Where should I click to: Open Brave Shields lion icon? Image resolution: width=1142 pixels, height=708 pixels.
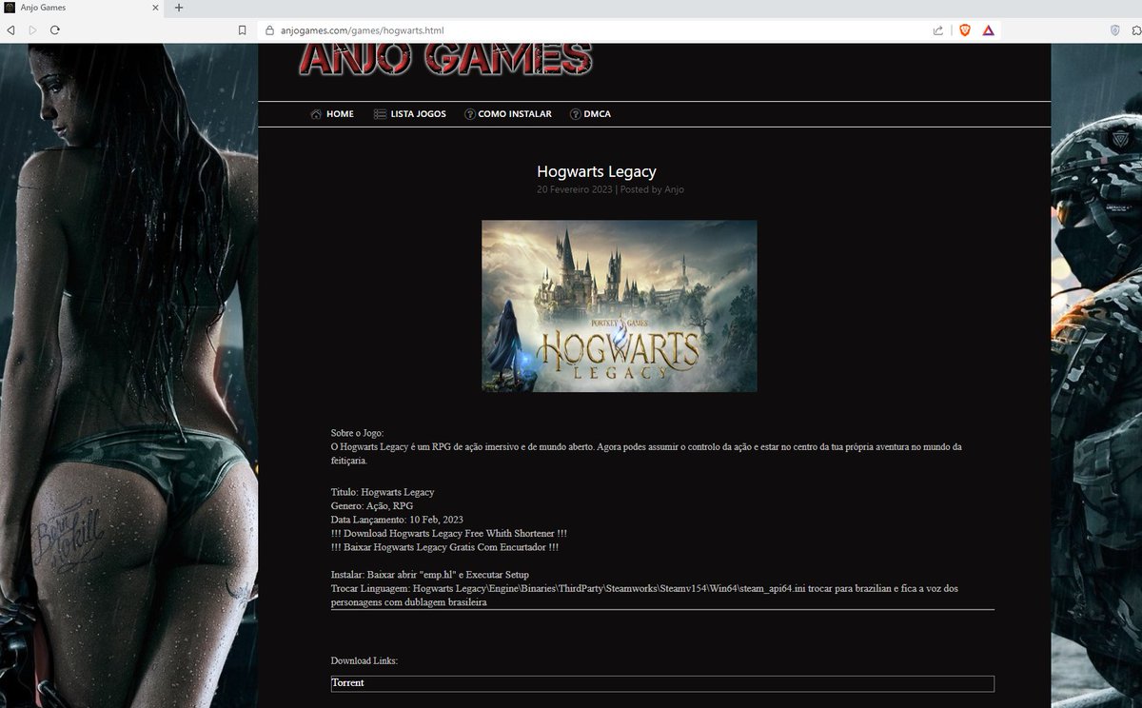point(964,30)
